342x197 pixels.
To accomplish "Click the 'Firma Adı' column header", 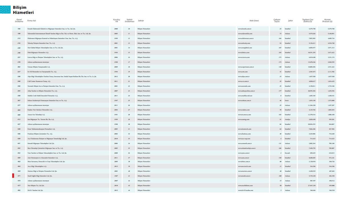I will (x=31, y=21).
